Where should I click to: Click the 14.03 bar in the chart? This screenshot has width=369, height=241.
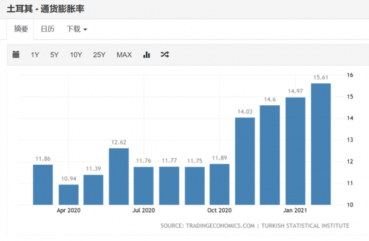pos(245,161)
